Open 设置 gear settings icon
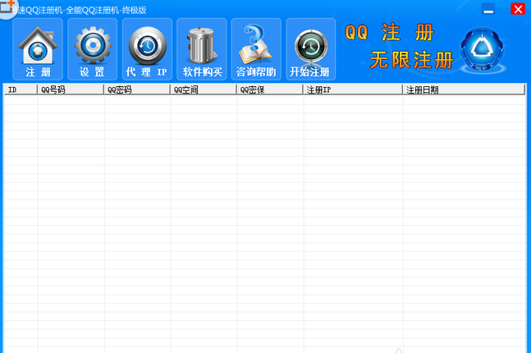This screenshot has height=353, width=531. pyautogui.click(x=92, y=46)
